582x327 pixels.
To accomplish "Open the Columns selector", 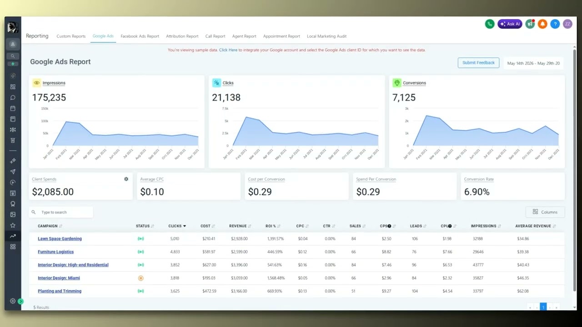I will pos(545,212).
